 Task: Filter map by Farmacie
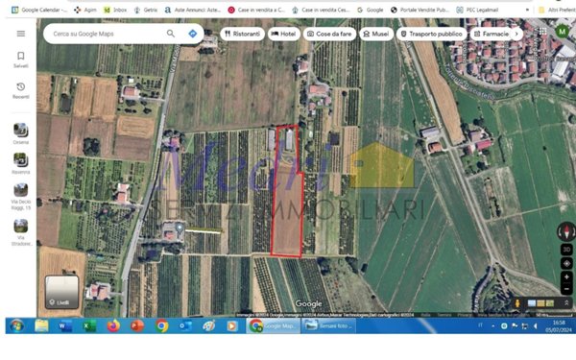492,34
